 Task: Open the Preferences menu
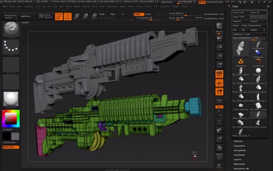(x=112, y=6)
